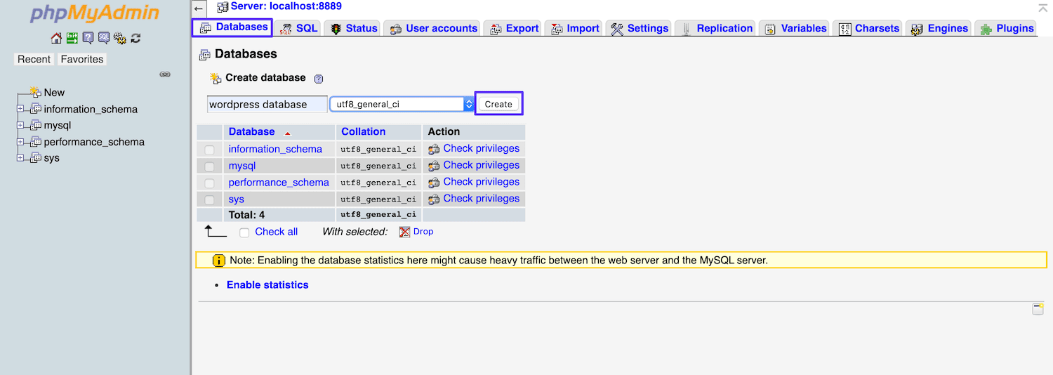The image size is (1053, 375).
Task: Click the Enable statistics link
Action: point(267,284)
